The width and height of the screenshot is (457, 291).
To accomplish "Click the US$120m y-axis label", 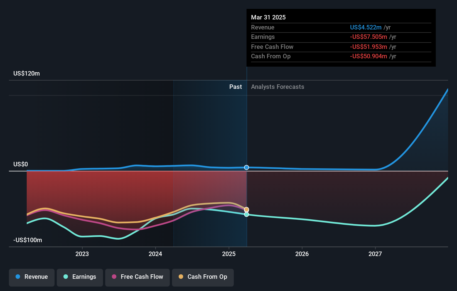I will coord(27,74).
